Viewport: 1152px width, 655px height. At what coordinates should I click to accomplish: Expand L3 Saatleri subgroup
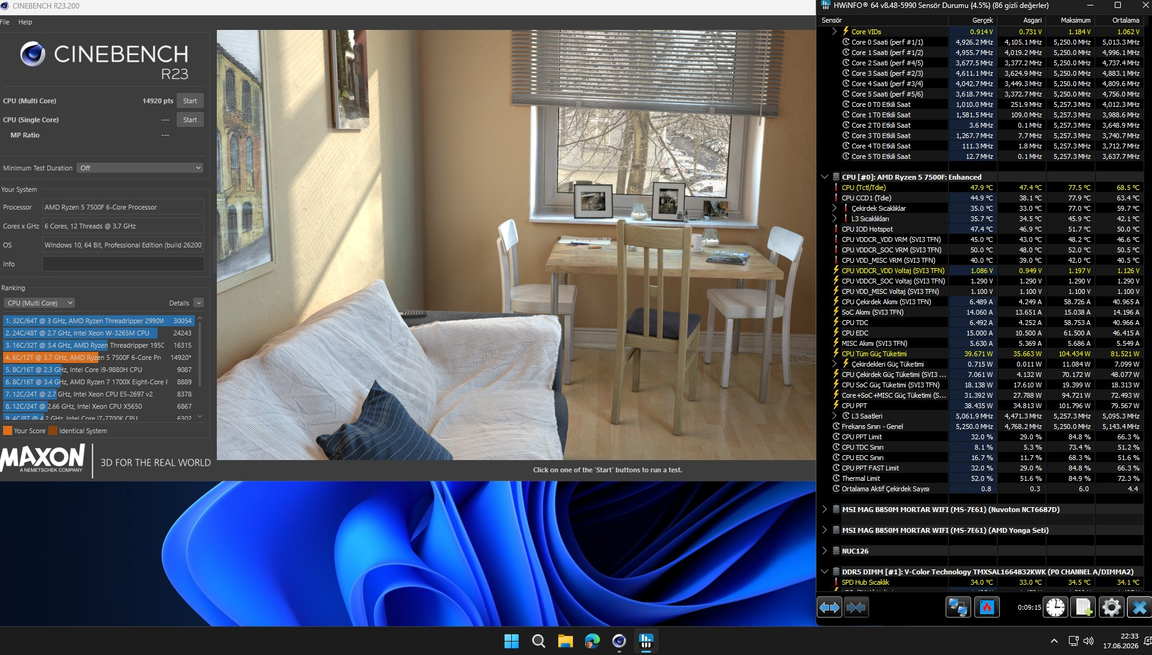coord(834,416)
